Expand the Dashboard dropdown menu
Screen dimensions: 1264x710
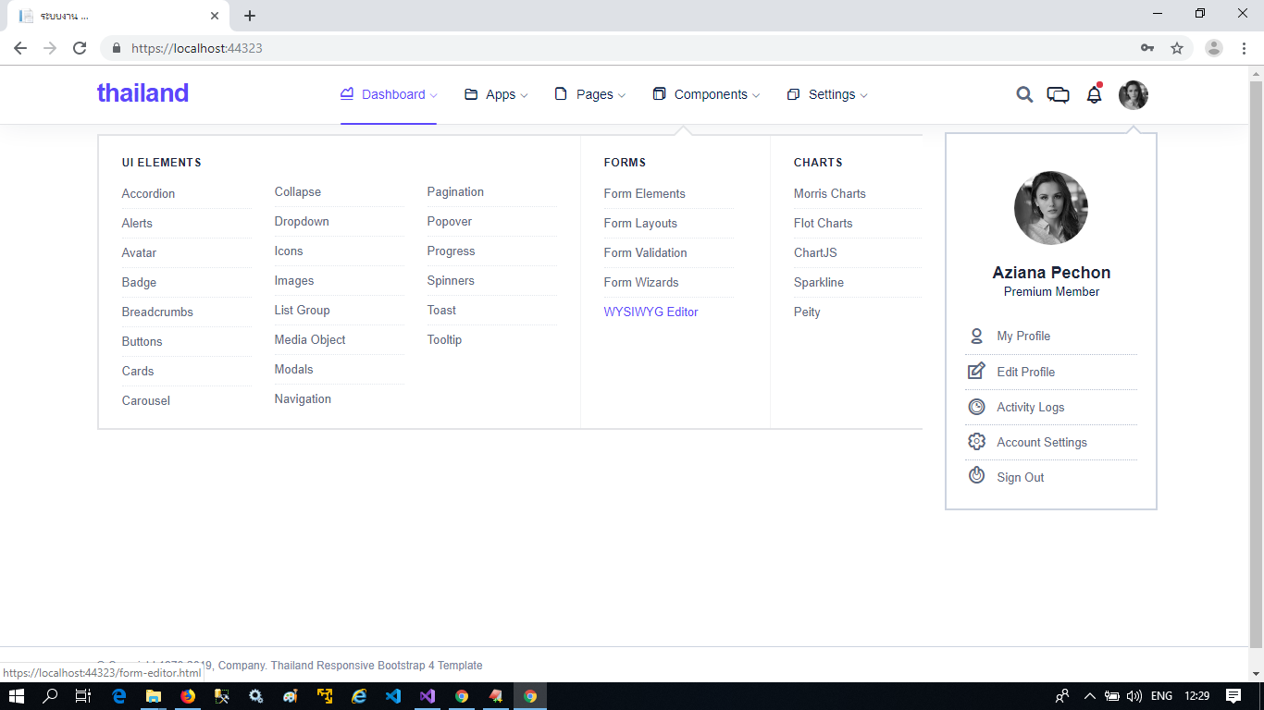click(x=389, y=94)
